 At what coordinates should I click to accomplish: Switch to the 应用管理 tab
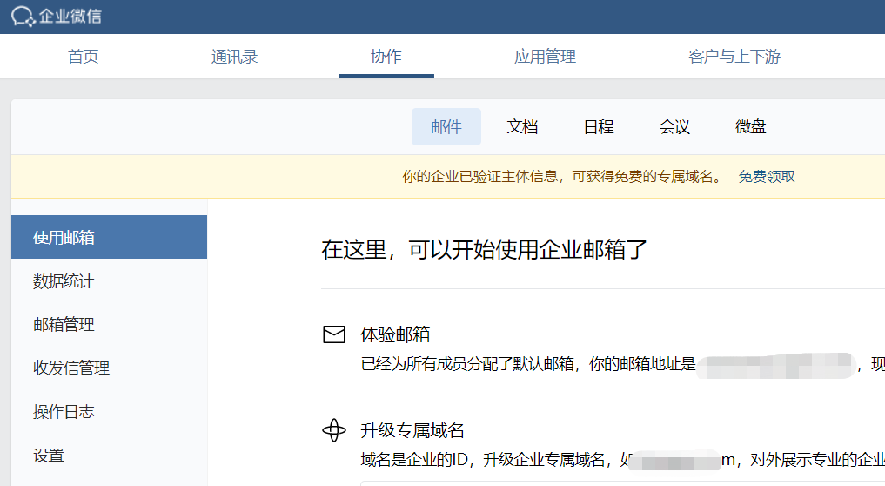point(545,57)
